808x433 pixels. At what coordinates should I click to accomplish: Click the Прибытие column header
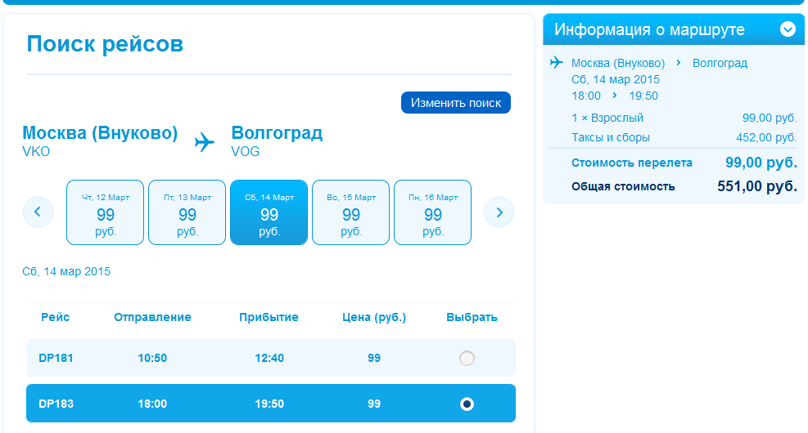coord(269,317)
